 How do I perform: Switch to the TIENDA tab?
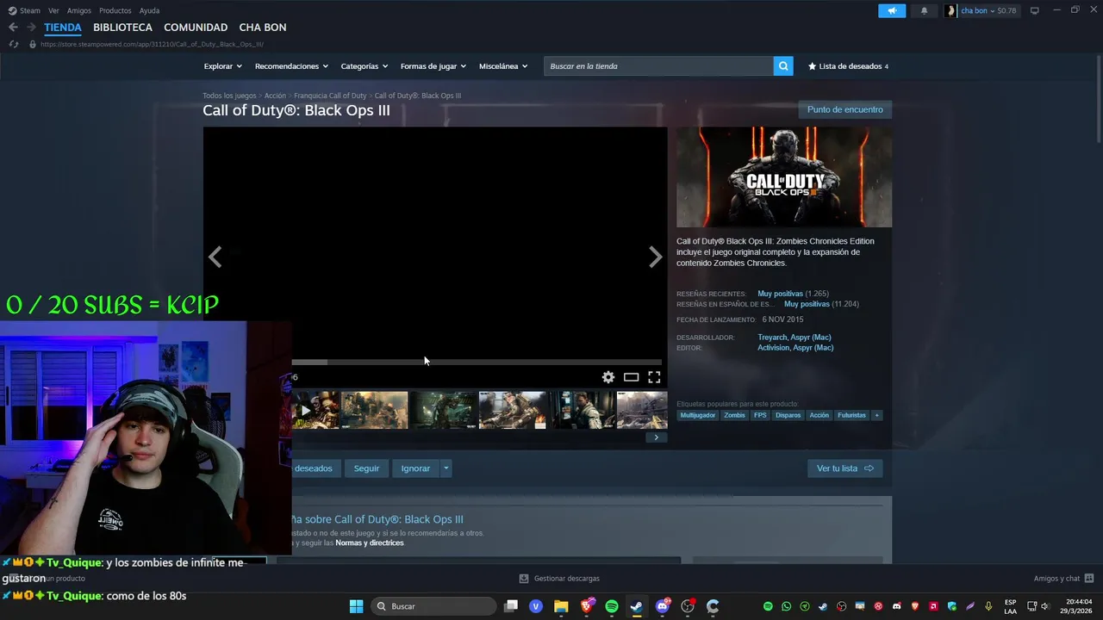coord(63,28)
